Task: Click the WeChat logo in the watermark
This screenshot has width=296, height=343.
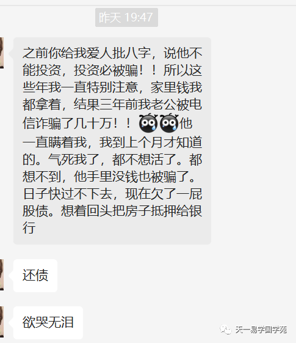Action: click(225, 330)
